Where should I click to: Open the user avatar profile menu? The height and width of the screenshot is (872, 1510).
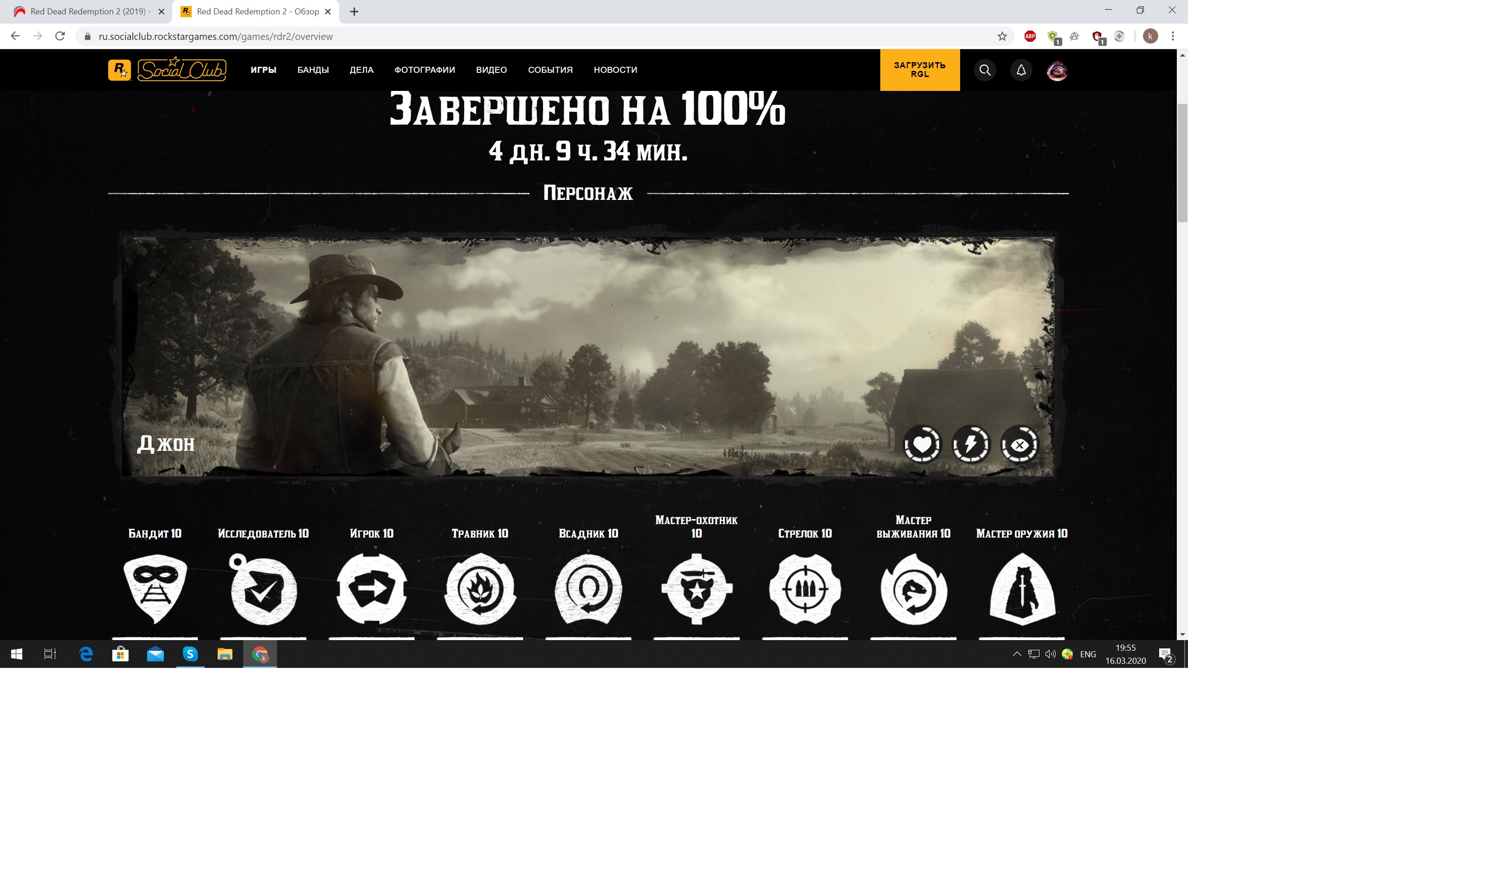(x=1057, y=71)
